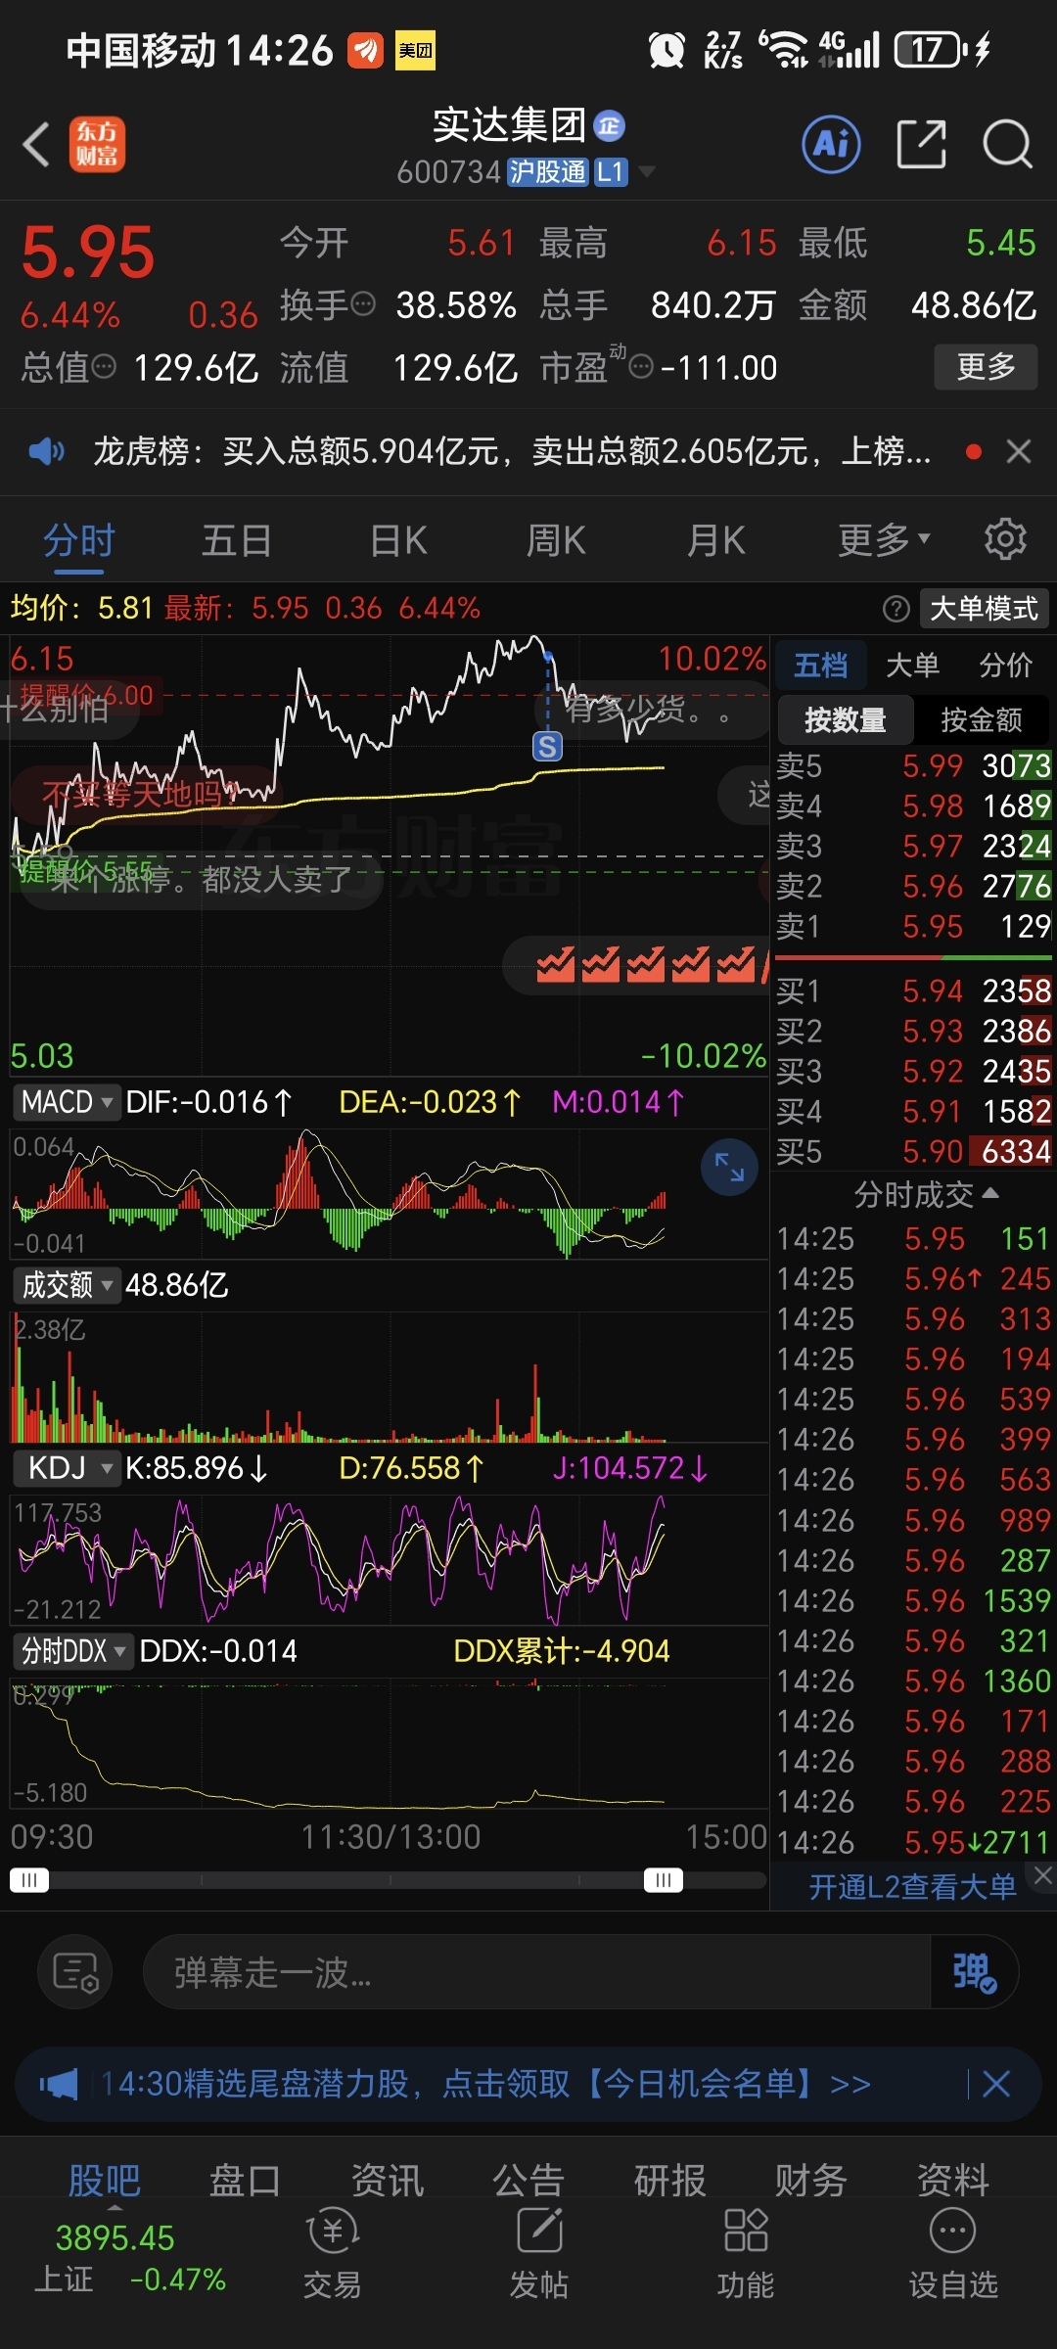
Task: Grab the right time-range slider handle
Action: click(x=664, y=1879)
